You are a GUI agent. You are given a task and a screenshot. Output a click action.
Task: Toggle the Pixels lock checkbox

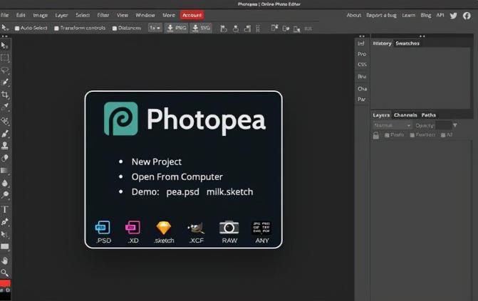tap(387, 135)
